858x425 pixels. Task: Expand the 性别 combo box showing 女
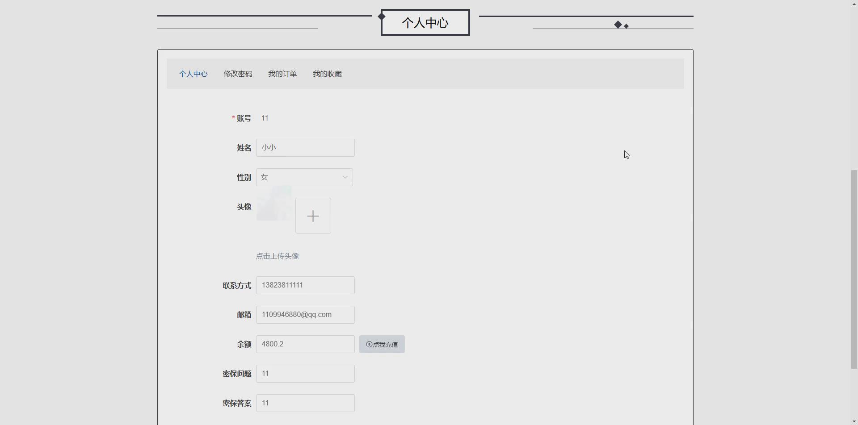click(x=304, y=177)
